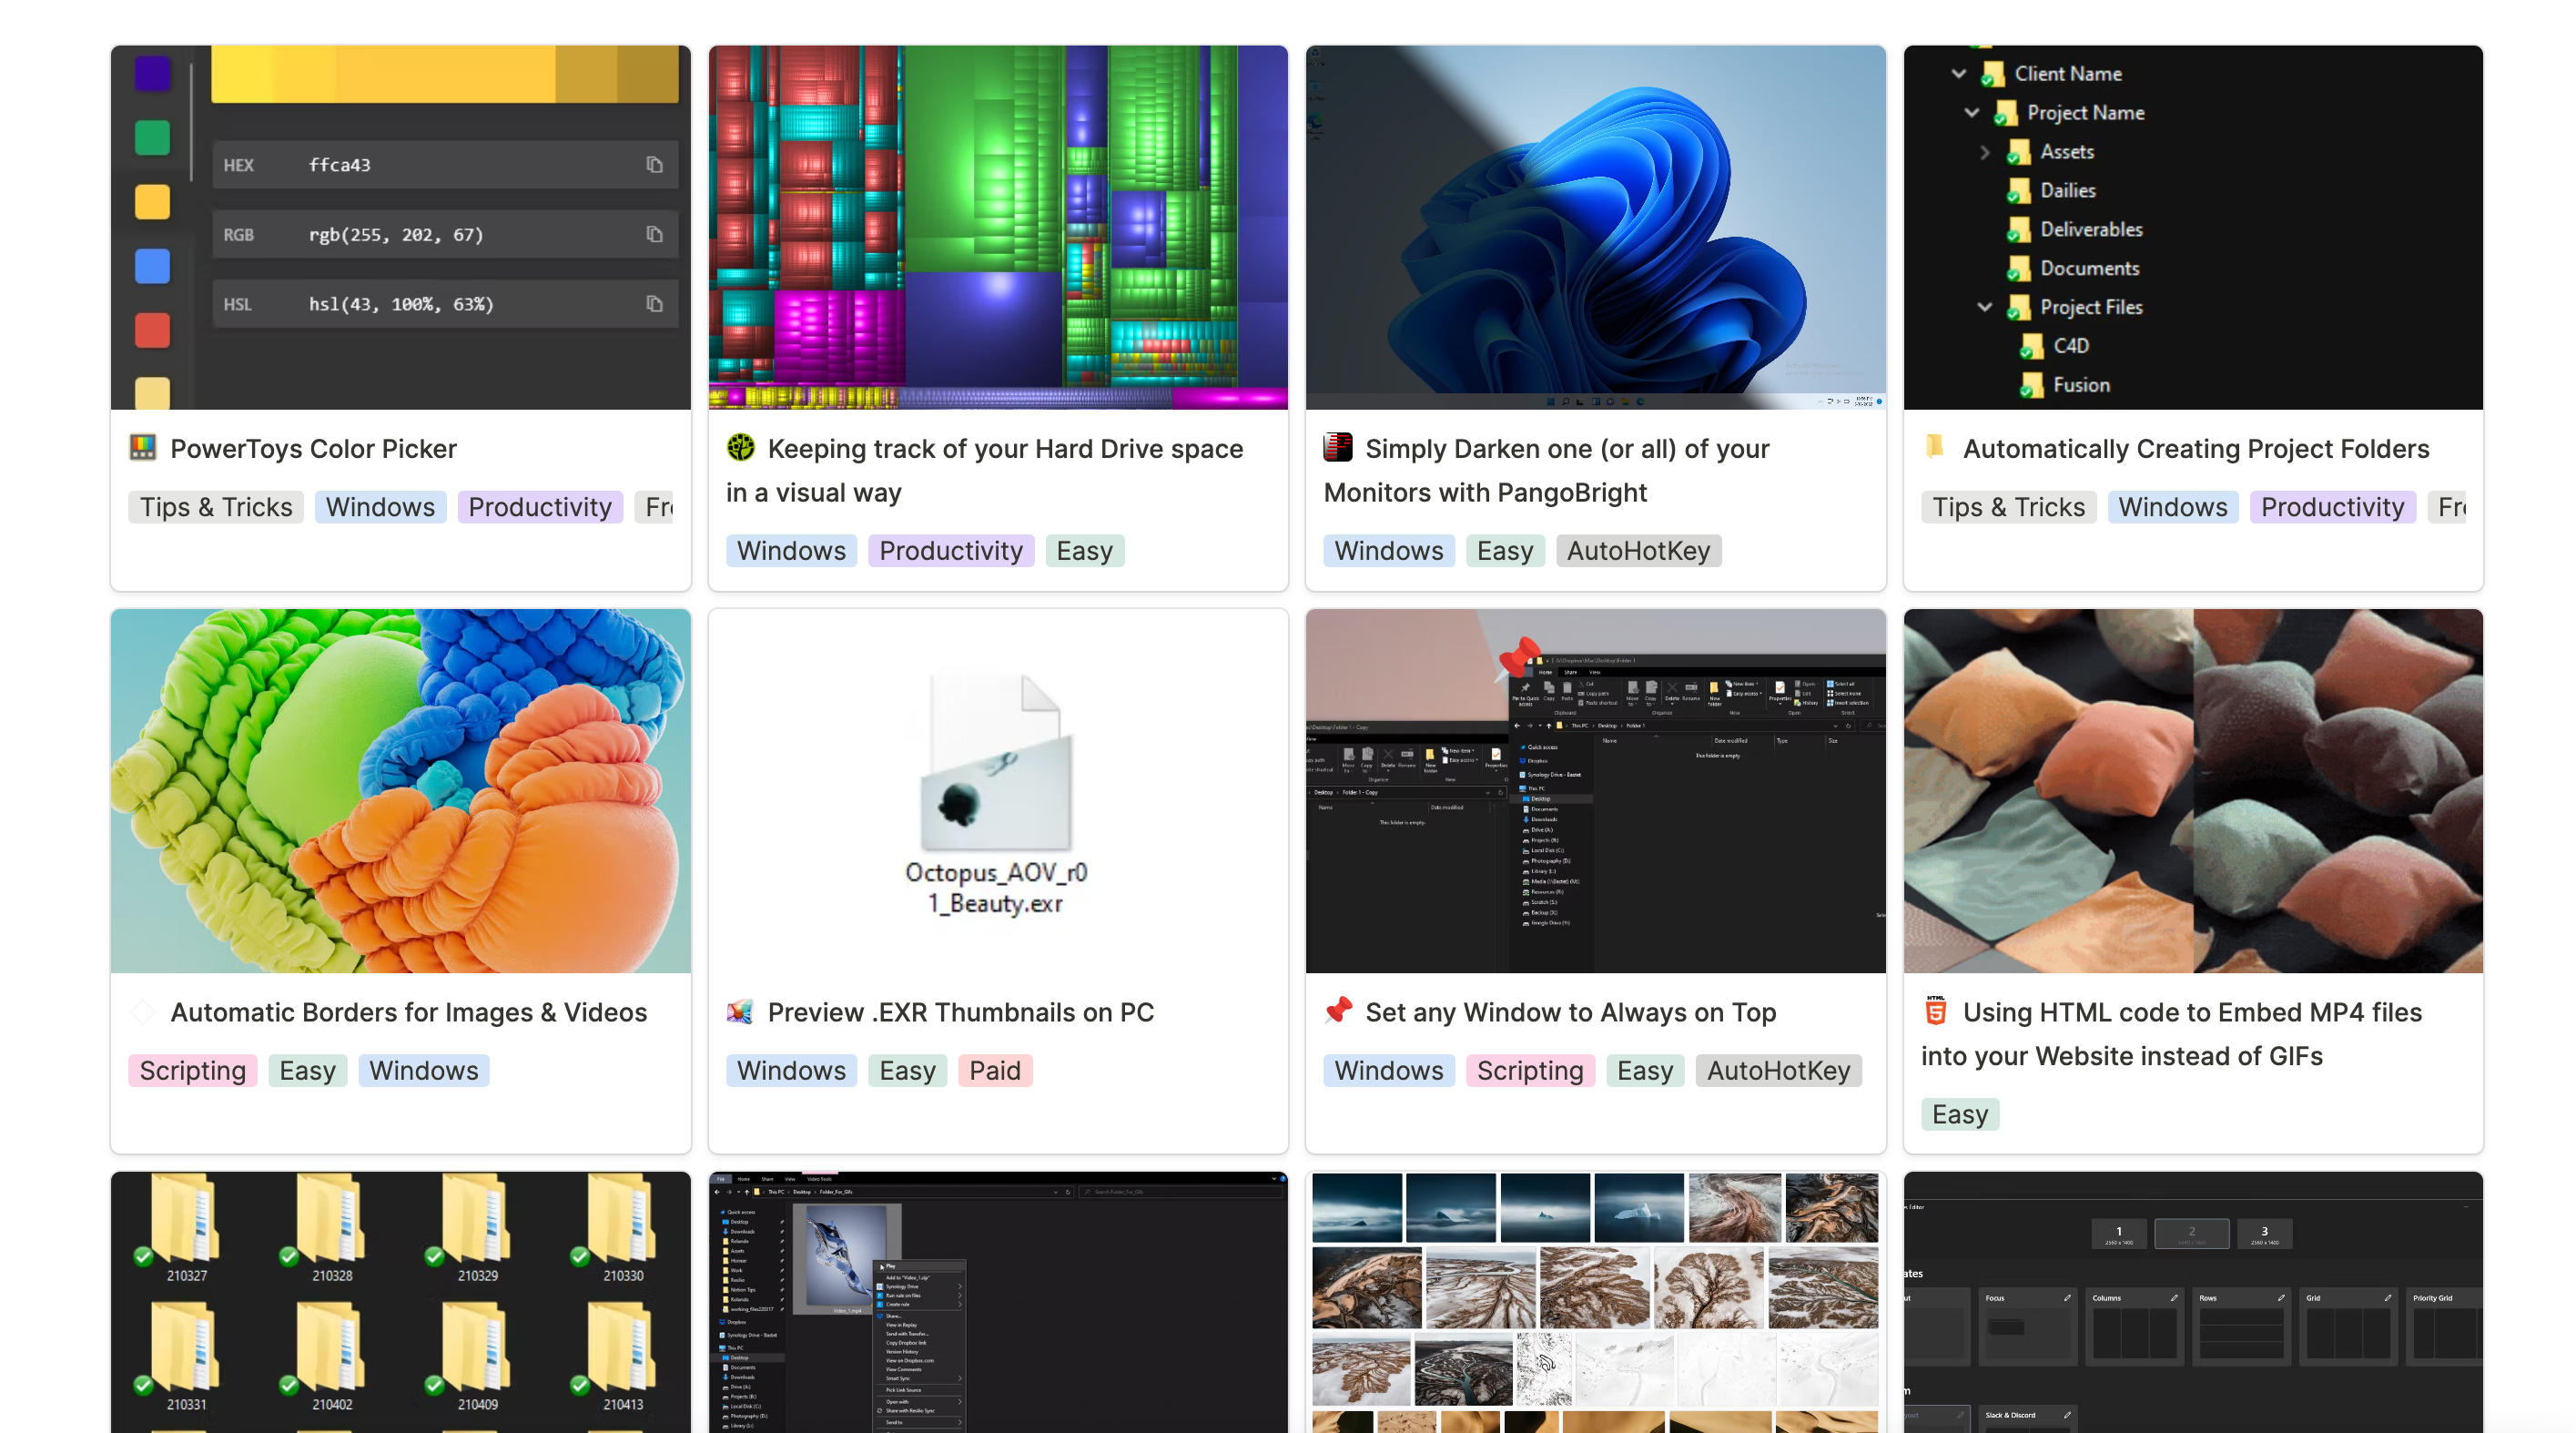Click AutoHotKey tag on Always on Top card

pos(1779,1071)
